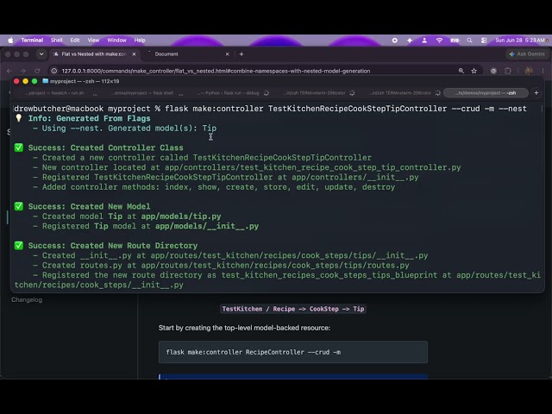Open the Terminal app menu
The width and height of the screenshot is (552, 414).
32,41
